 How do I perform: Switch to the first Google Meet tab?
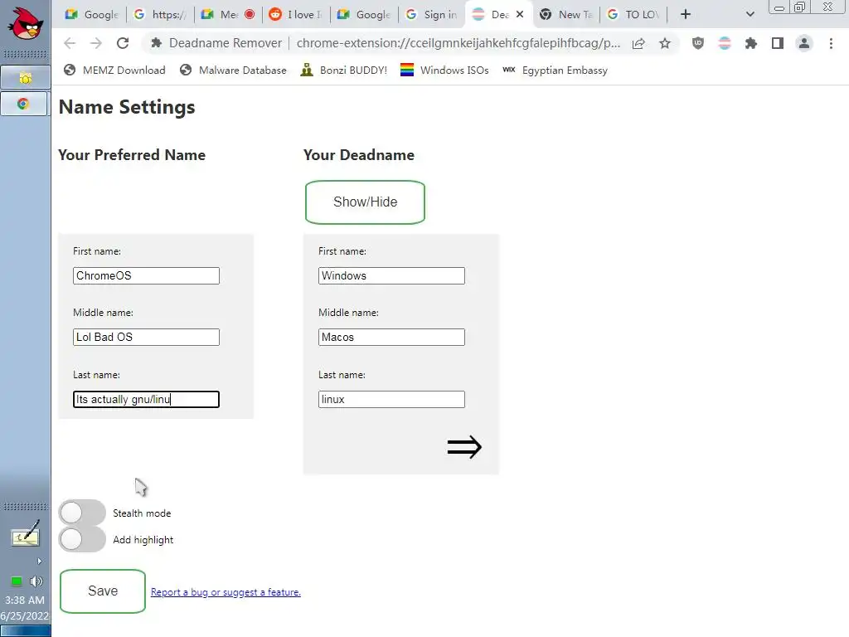tap(91, 15)
